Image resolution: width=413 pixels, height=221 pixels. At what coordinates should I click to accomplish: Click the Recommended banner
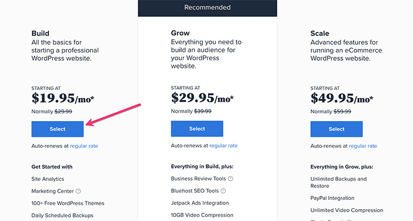coord(208,8)
